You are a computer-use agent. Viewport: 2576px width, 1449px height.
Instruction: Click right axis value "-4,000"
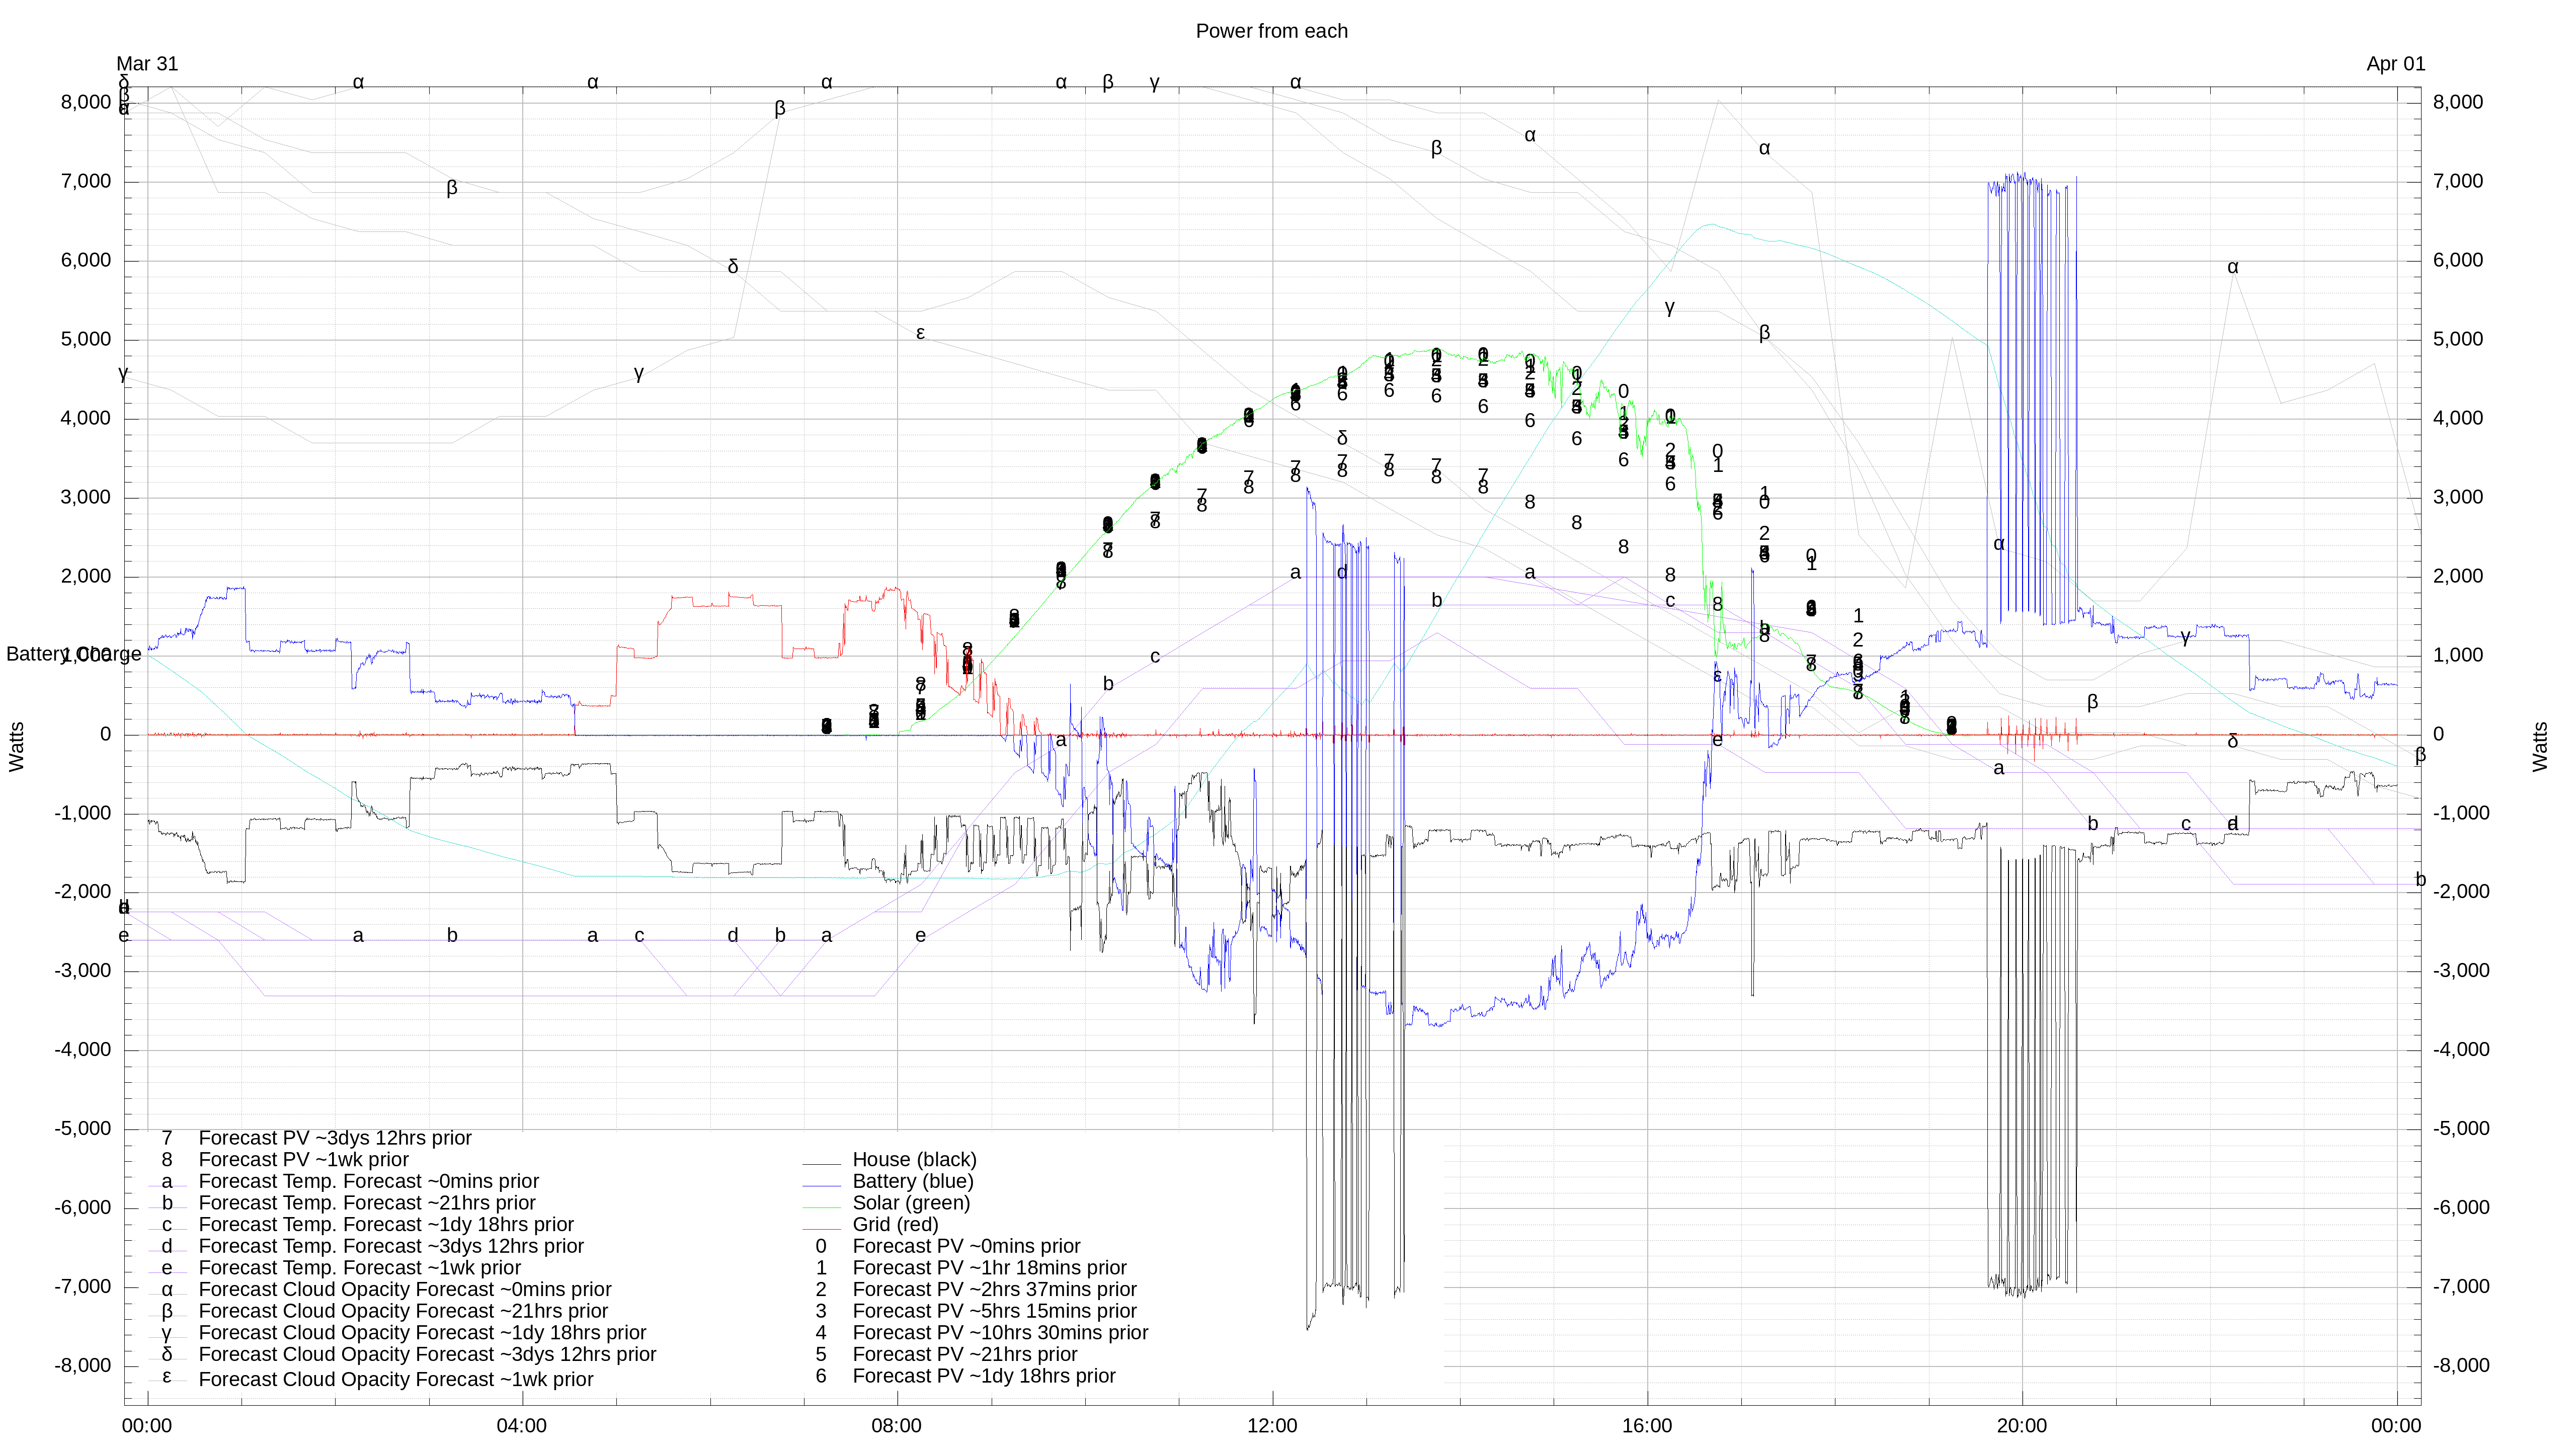click(2461, 1049)
